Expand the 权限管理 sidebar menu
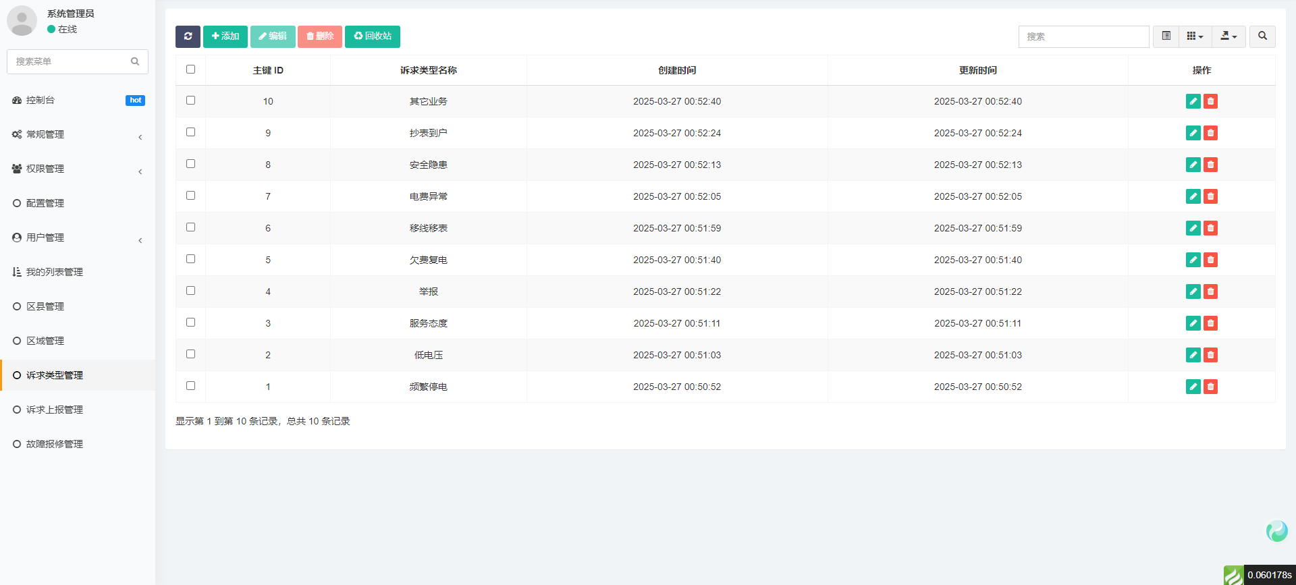Screen dimensions: 1296x585 pyautogui.click(x=78, y=169)
